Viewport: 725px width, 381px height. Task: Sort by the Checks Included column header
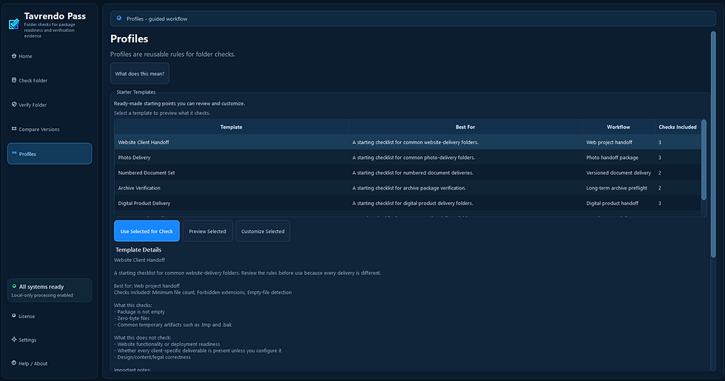(678, 127)
